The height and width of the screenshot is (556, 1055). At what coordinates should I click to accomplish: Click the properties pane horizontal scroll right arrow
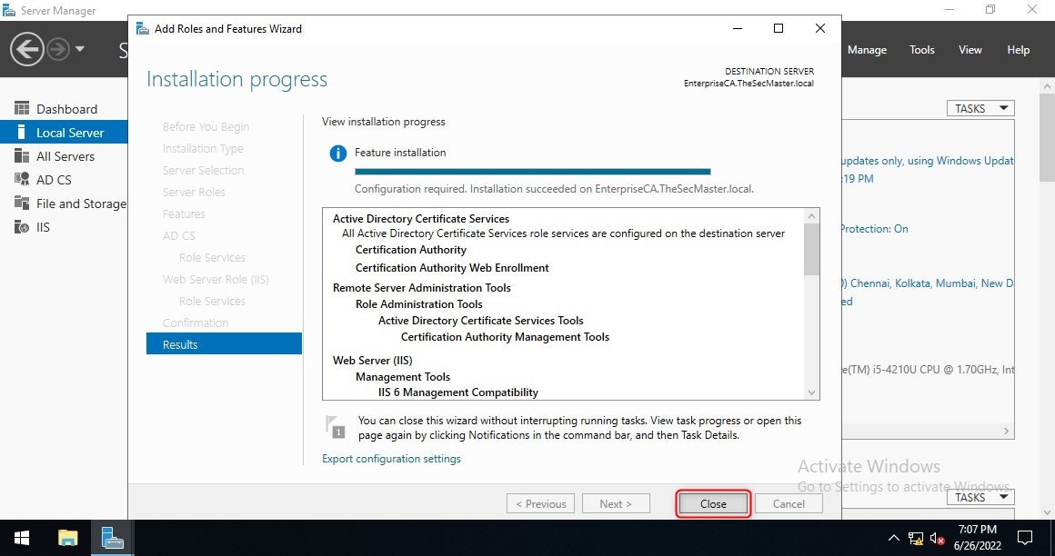click(1007, 431)
